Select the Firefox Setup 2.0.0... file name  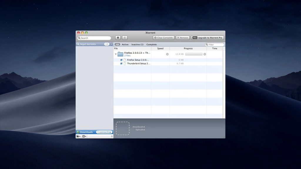138,60
